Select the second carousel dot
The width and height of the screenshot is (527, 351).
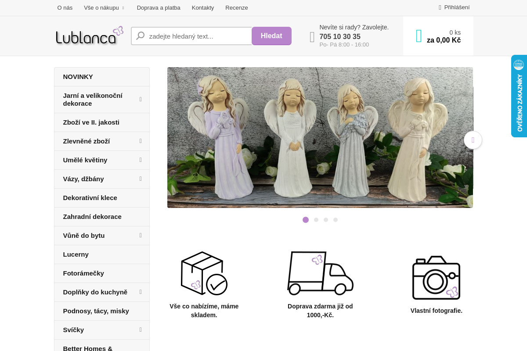coord(316,220)
